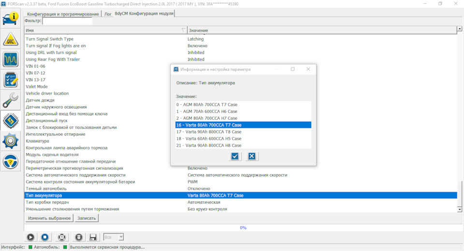Select option 1 - AGM 70Ah 600CCA H6 Case
The image size is (464, 251).
pos(243,112)
